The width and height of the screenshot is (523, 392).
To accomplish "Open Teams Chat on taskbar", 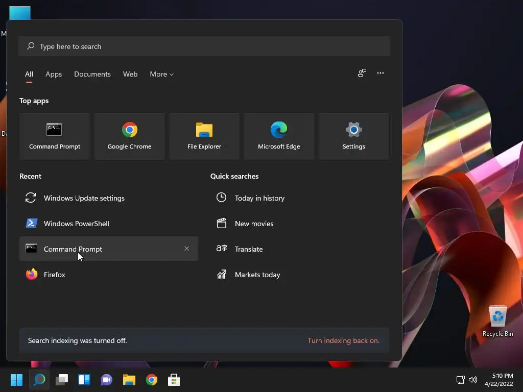I will pyautogui.click(x=106, y=380).
